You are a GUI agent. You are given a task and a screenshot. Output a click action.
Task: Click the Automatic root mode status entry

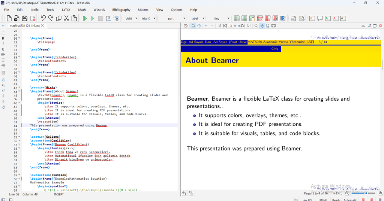[x=350, y=200]
